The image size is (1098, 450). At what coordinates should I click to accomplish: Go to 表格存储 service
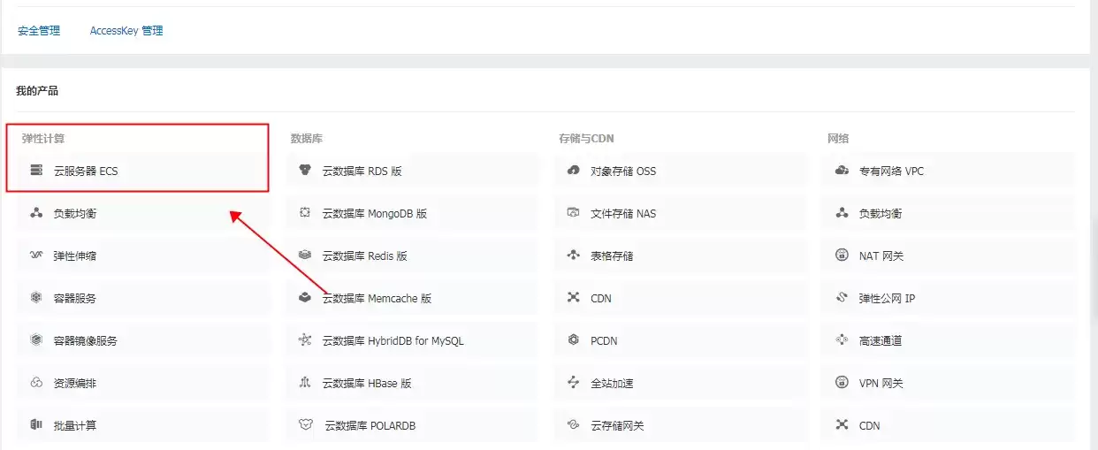click(x=681, y=256)
